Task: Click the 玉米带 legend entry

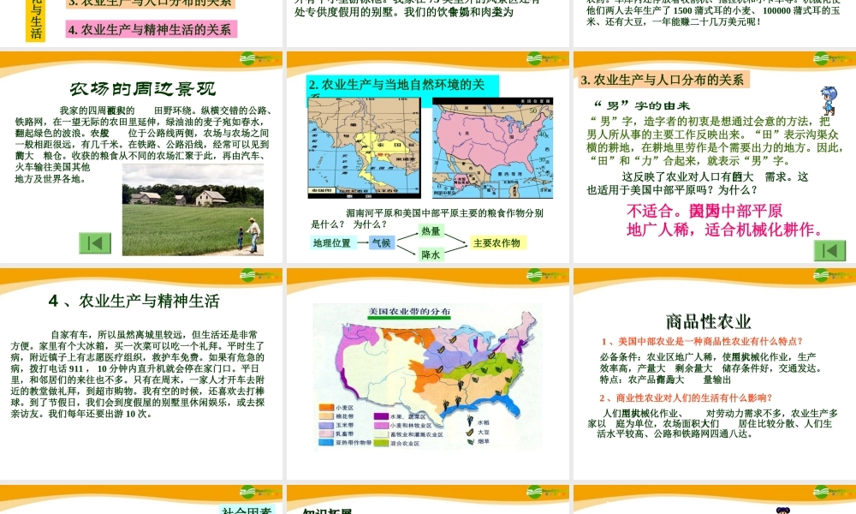Action: [336, 425]
